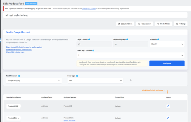Open Direct Upload Method link
The height and width of the screenshot is (122, 191).
tap(24, 47)
